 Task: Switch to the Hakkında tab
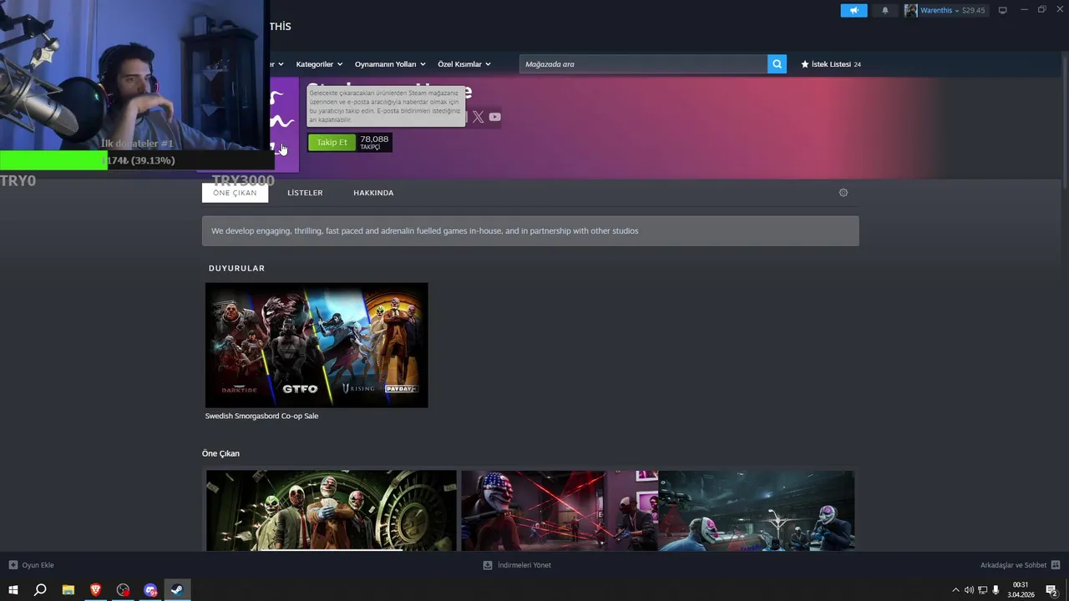point(373,193)
